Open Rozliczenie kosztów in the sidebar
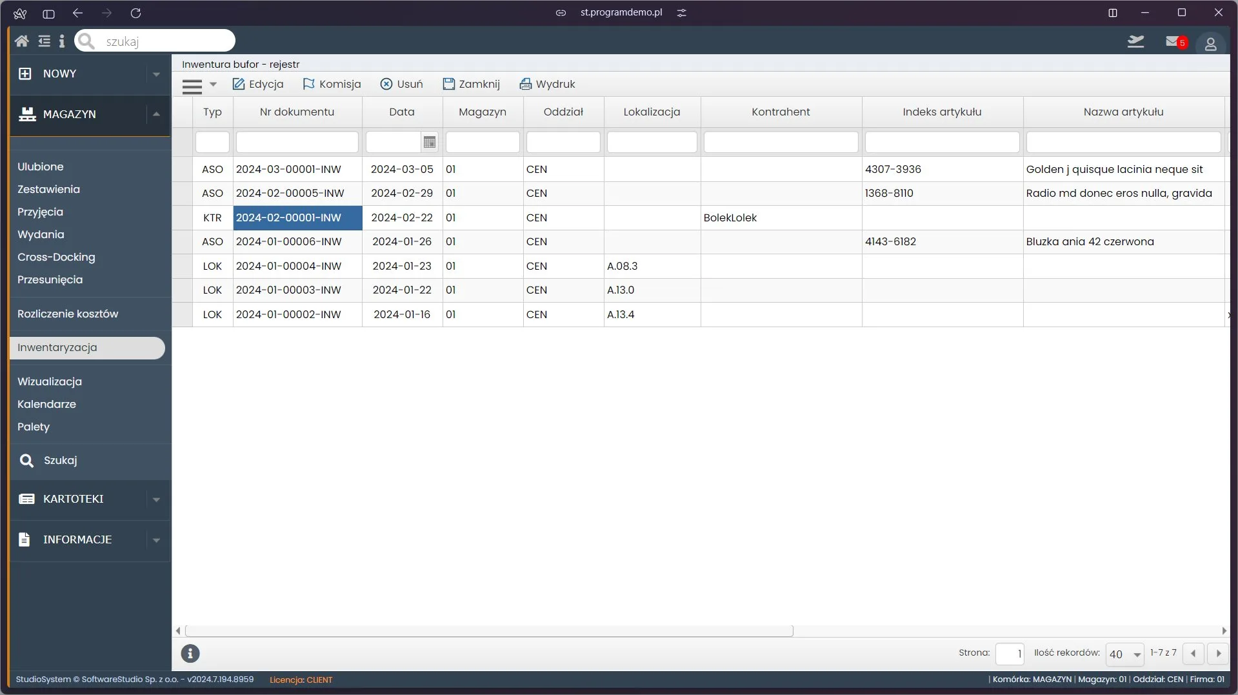The image size is (1238, 695). click(68, 314)
